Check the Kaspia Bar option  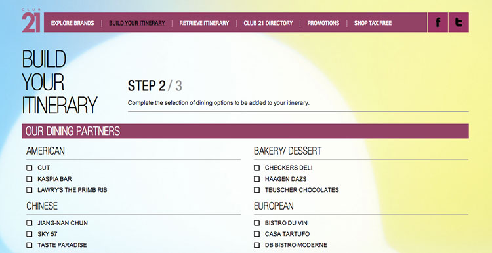(29, 179)
